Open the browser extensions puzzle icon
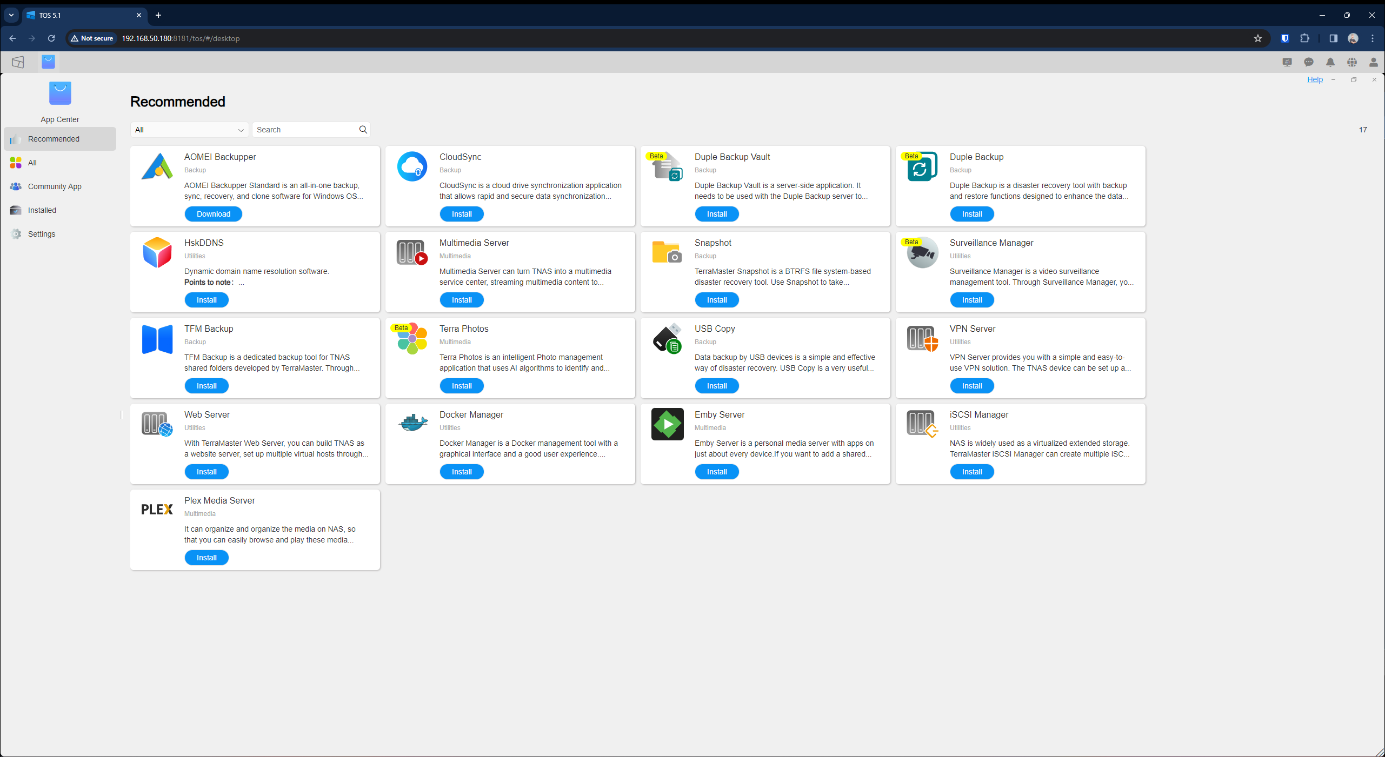 point(1305,38)
